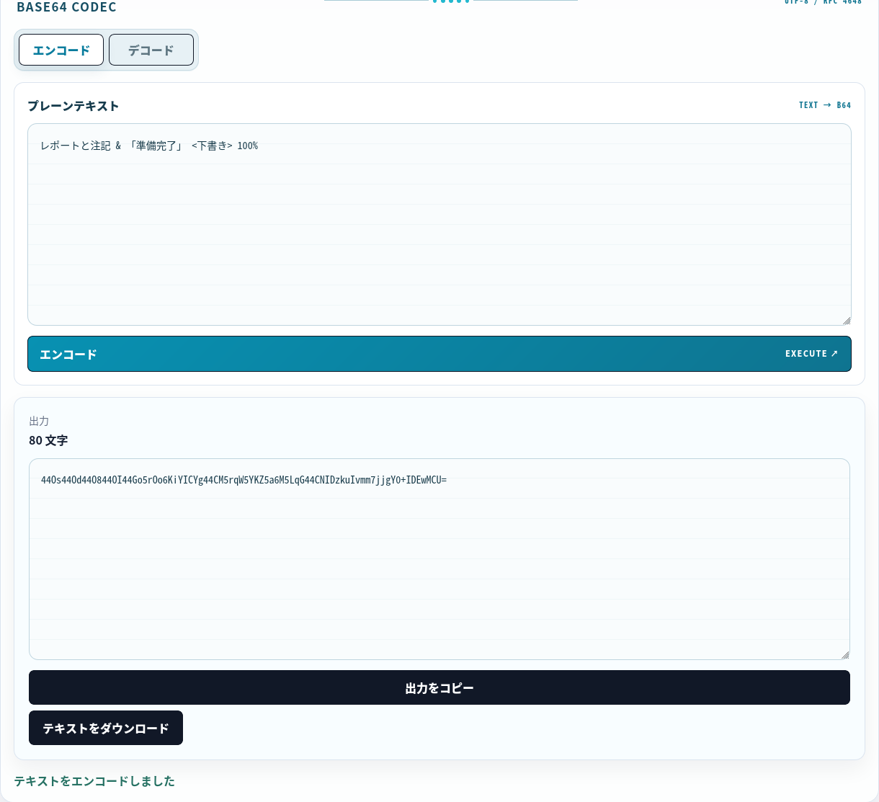Viewport: 879px width, 802px height.
Task: Click the 80 文字 character count
Action: click(48, 440)
